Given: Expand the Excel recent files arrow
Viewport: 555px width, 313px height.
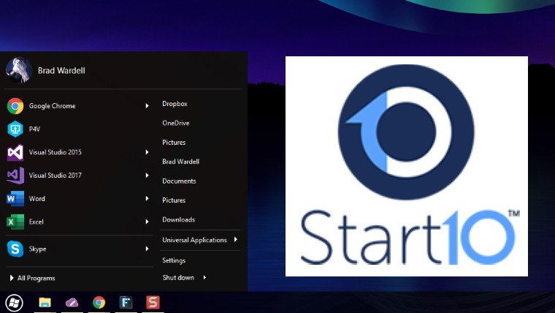Looking at the screenshot, I should click(x=147, y=222).
